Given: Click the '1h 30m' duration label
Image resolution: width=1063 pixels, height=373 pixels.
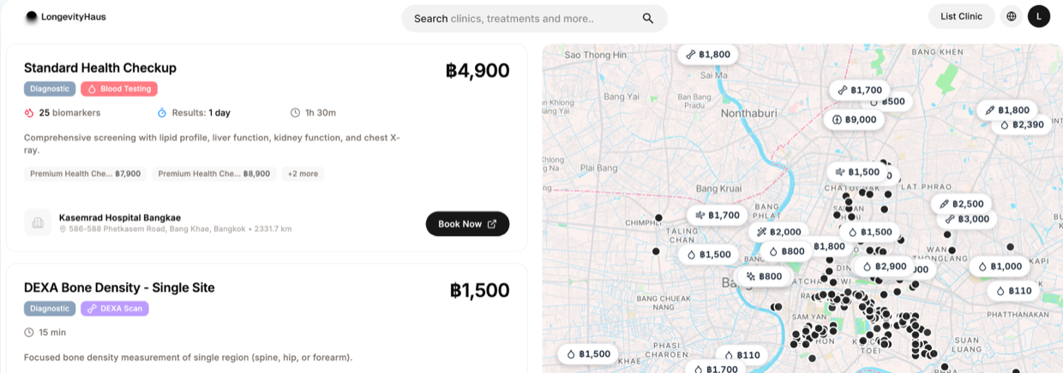Looking at the screenshot, I should tap(313, 113).
